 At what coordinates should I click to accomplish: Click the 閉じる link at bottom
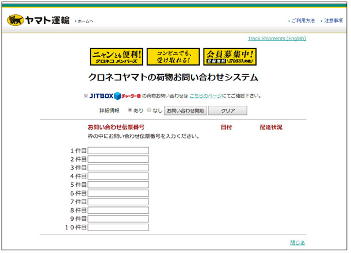pos(297,243)
